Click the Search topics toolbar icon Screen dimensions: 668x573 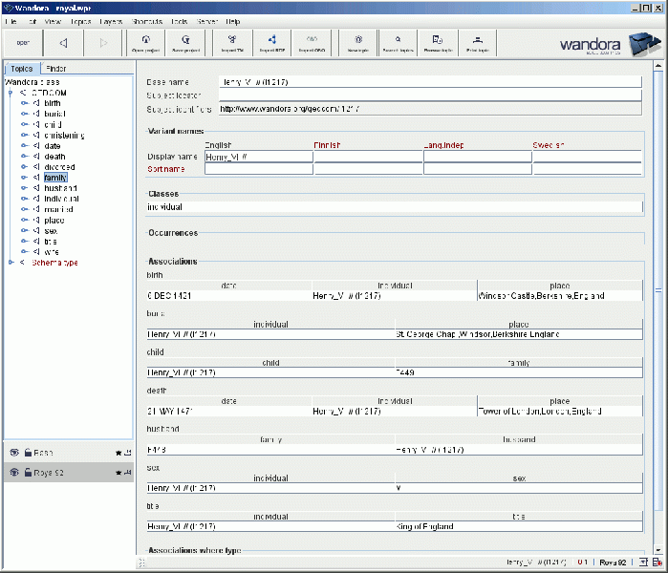(397, 42)
